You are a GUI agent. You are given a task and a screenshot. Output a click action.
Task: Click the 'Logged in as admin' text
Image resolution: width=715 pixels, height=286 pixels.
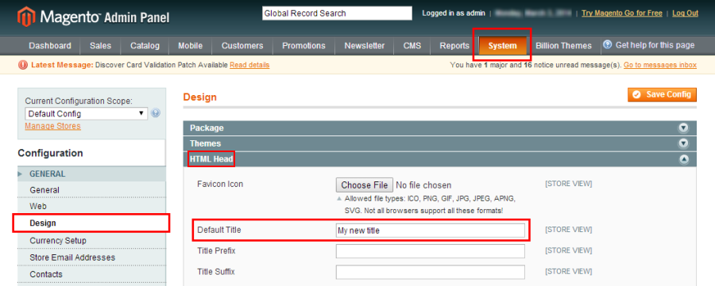coord(454,13)
